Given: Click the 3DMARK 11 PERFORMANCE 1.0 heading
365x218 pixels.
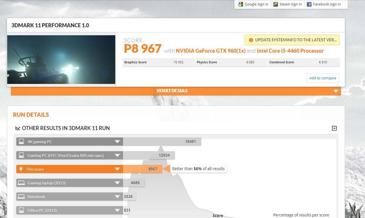Looking at the screenshot, I should tap(50, 25).
